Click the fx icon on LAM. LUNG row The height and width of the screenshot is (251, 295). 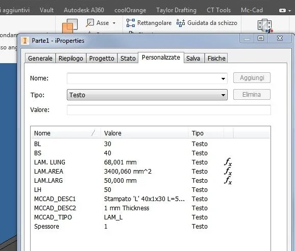tap(228, 162)
